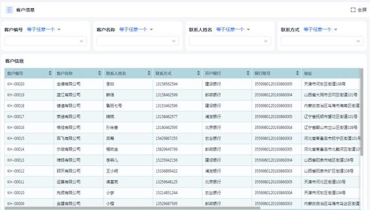The width and height of the screenshot is (370, 210).
Task: Sort table by 客户编号 column sort arrows
Action: [x=50, y=73]
